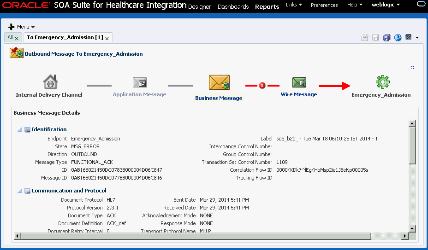Screen dimensions: 428x250
Task: Click the greyed-out Save toolbar icon
Action: point(375,37)
